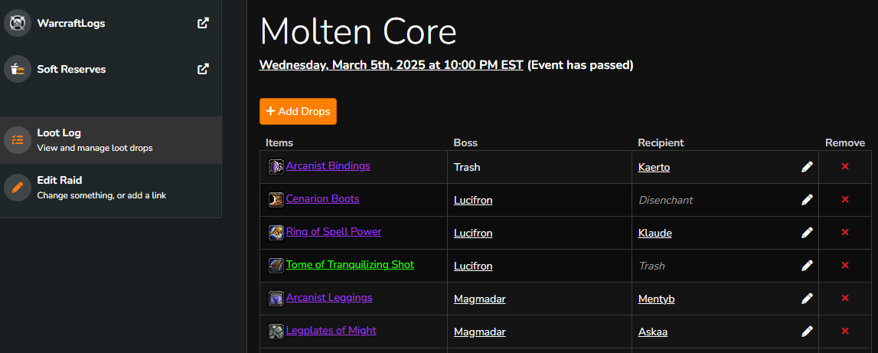Screen dimensions: 878x353
Task: Click the raid date and time link
Action: click(x=391, y=65)
